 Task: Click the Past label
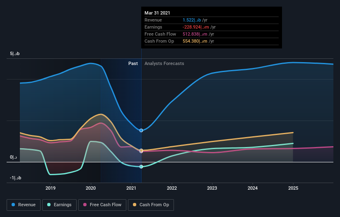133,63
